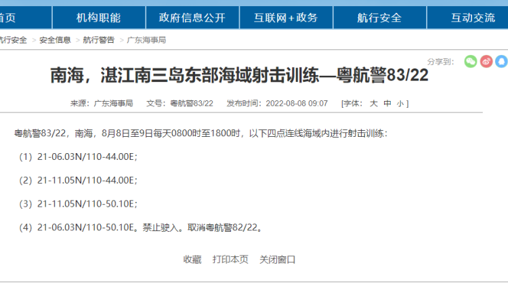Print the page with 打印本页
This screenshot has width=508, height=290.
[x=230, y=260]
